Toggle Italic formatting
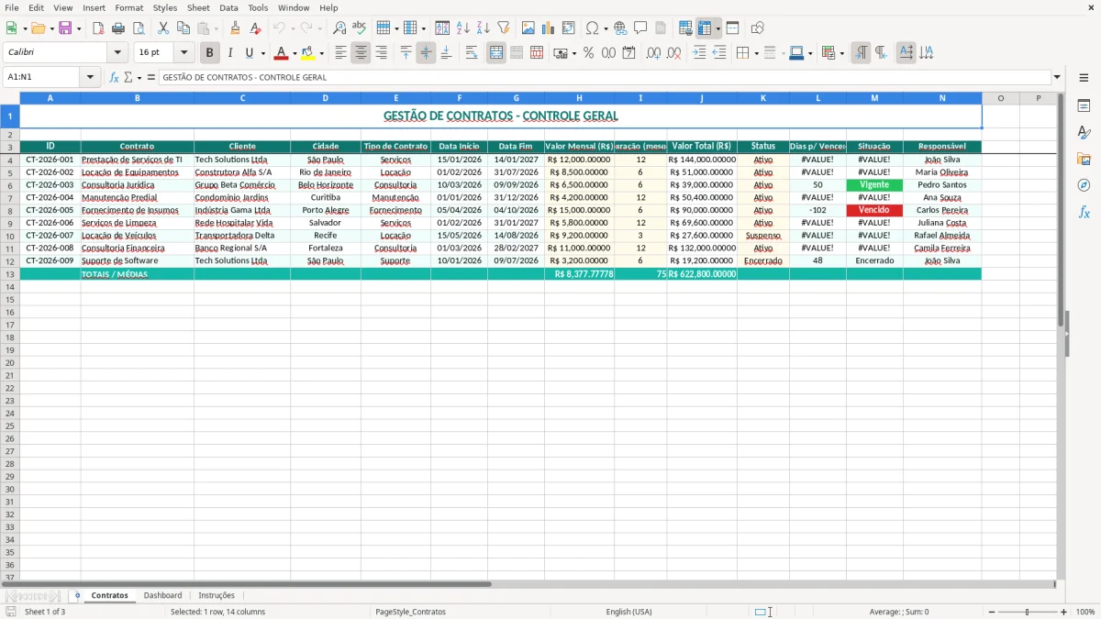Image resolution: width=1101 pixels, height=619 pixels. point(230,53)
